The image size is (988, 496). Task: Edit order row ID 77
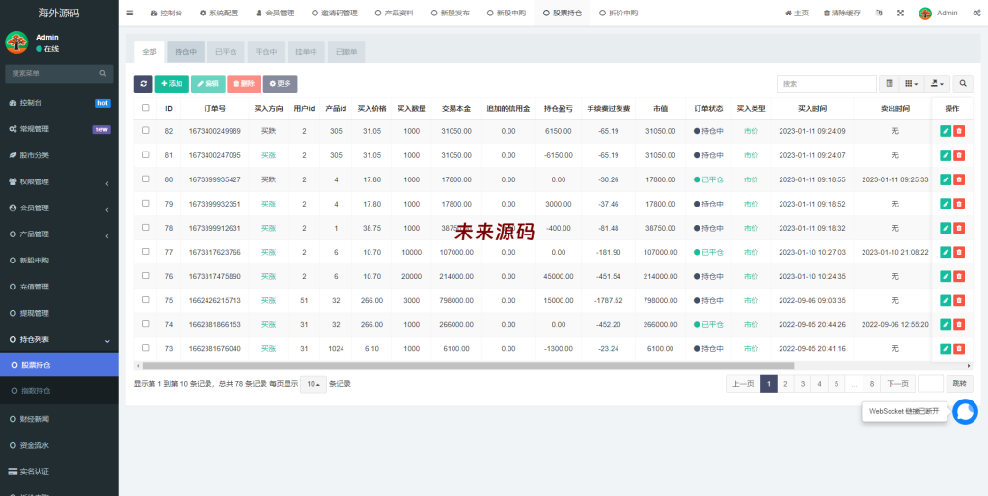click(x=946, y=252)
